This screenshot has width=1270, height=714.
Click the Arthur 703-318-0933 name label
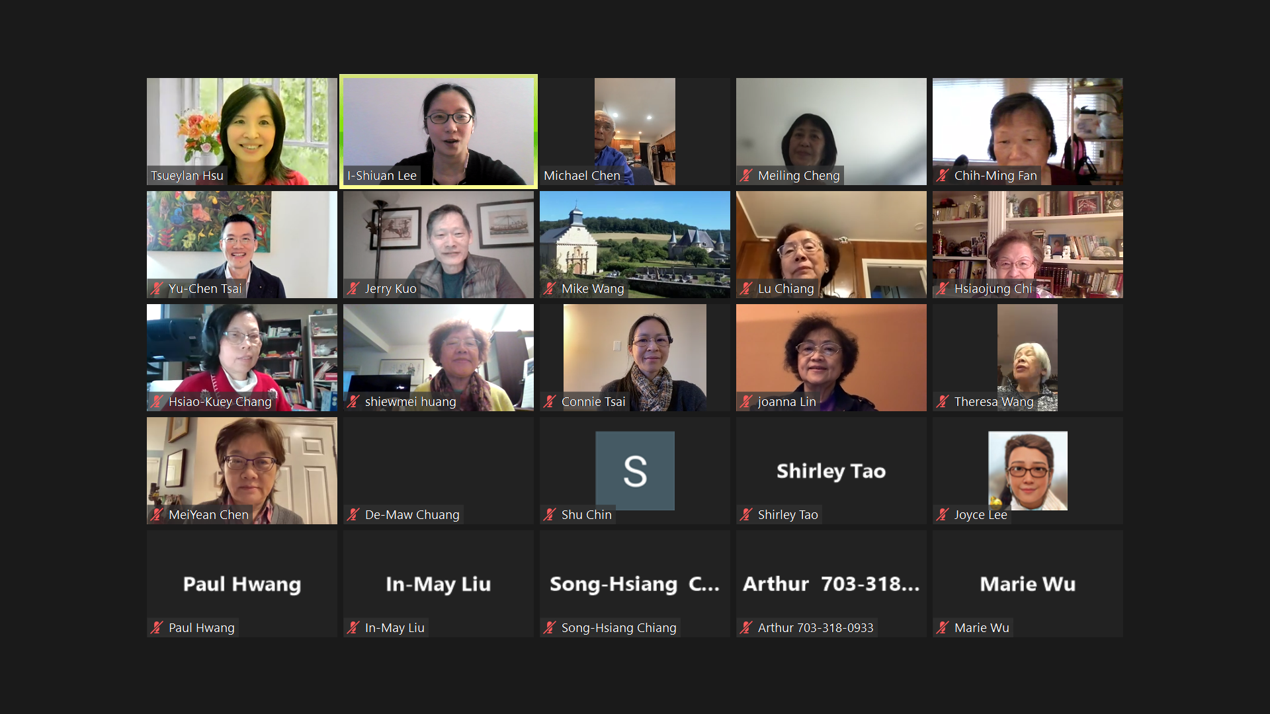[816, 628]
